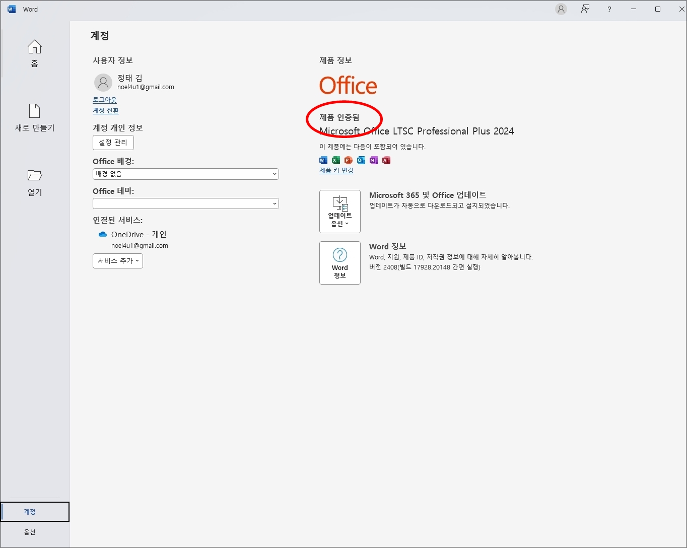Expand the Office 배경 dropdown

pos(185,174)
